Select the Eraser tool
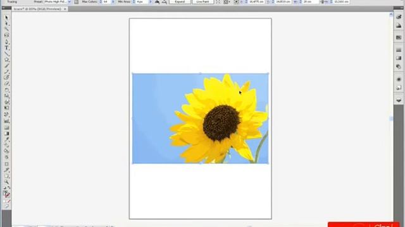This screenshot has width=405, height=227. pos(6,83)
